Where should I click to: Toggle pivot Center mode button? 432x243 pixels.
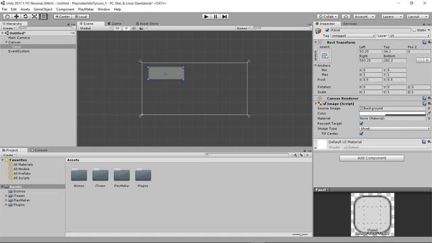point(63,16)
